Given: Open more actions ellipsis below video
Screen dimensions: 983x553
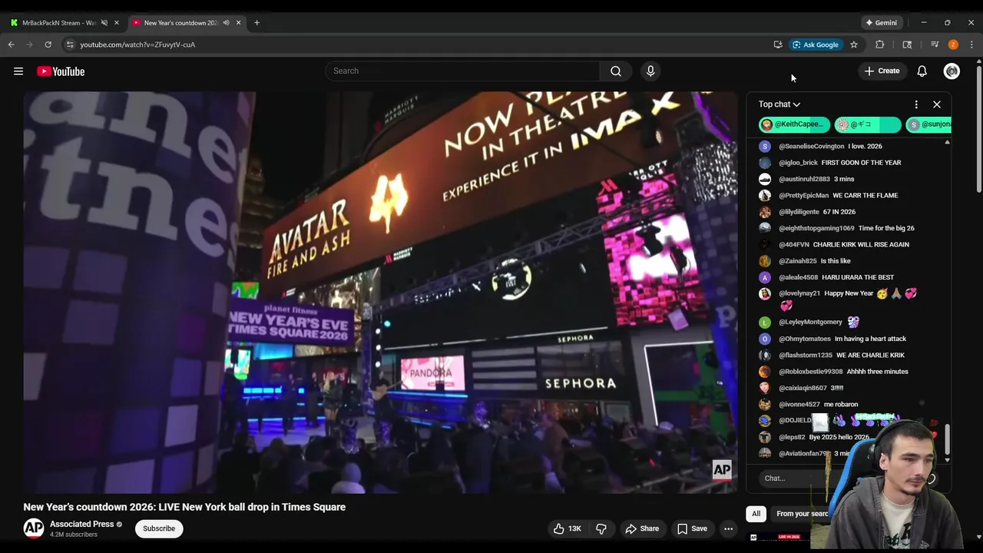Looking at the screenshot, I should tap(728, 528).
